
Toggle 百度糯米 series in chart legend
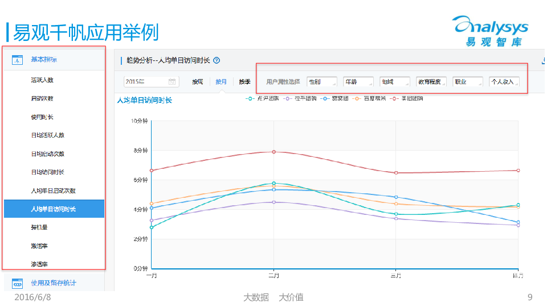(370, 98)
